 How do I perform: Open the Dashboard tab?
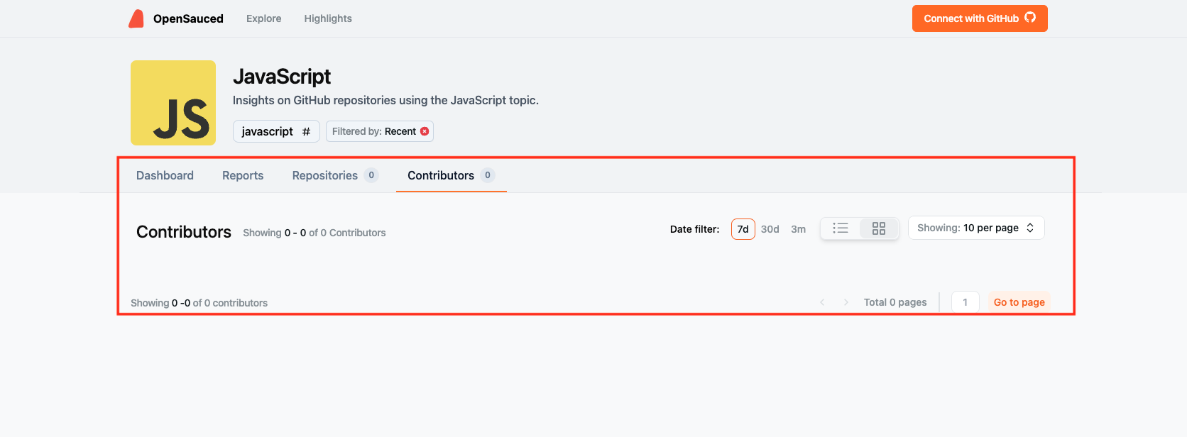tap(165, 175)
